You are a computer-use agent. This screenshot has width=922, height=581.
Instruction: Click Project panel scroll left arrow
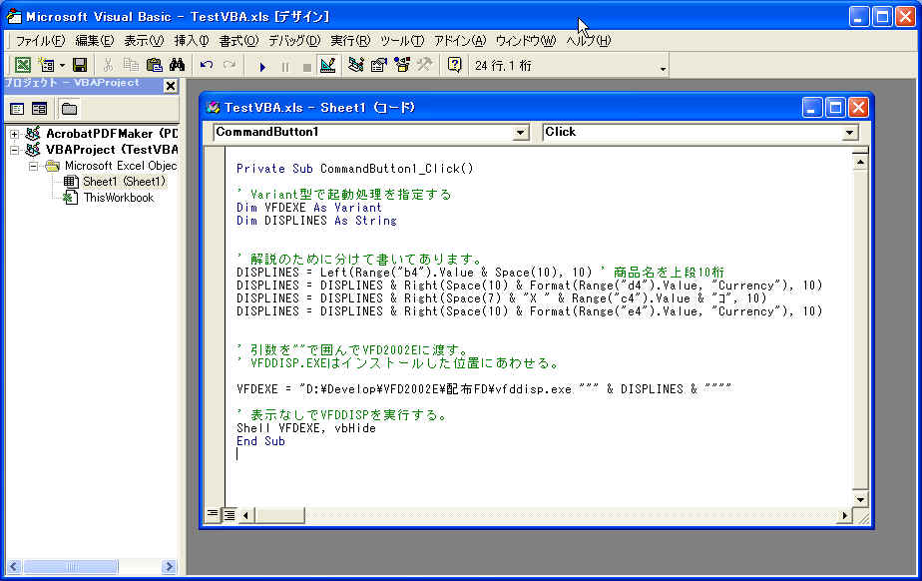[x=14, y=567]
